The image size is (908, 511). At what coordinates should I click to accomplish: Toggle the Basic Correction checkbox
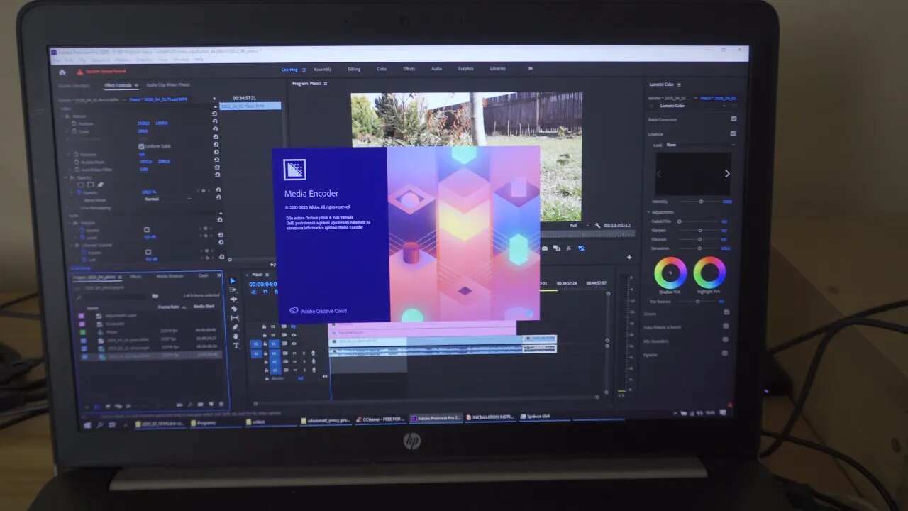(733, 119)
